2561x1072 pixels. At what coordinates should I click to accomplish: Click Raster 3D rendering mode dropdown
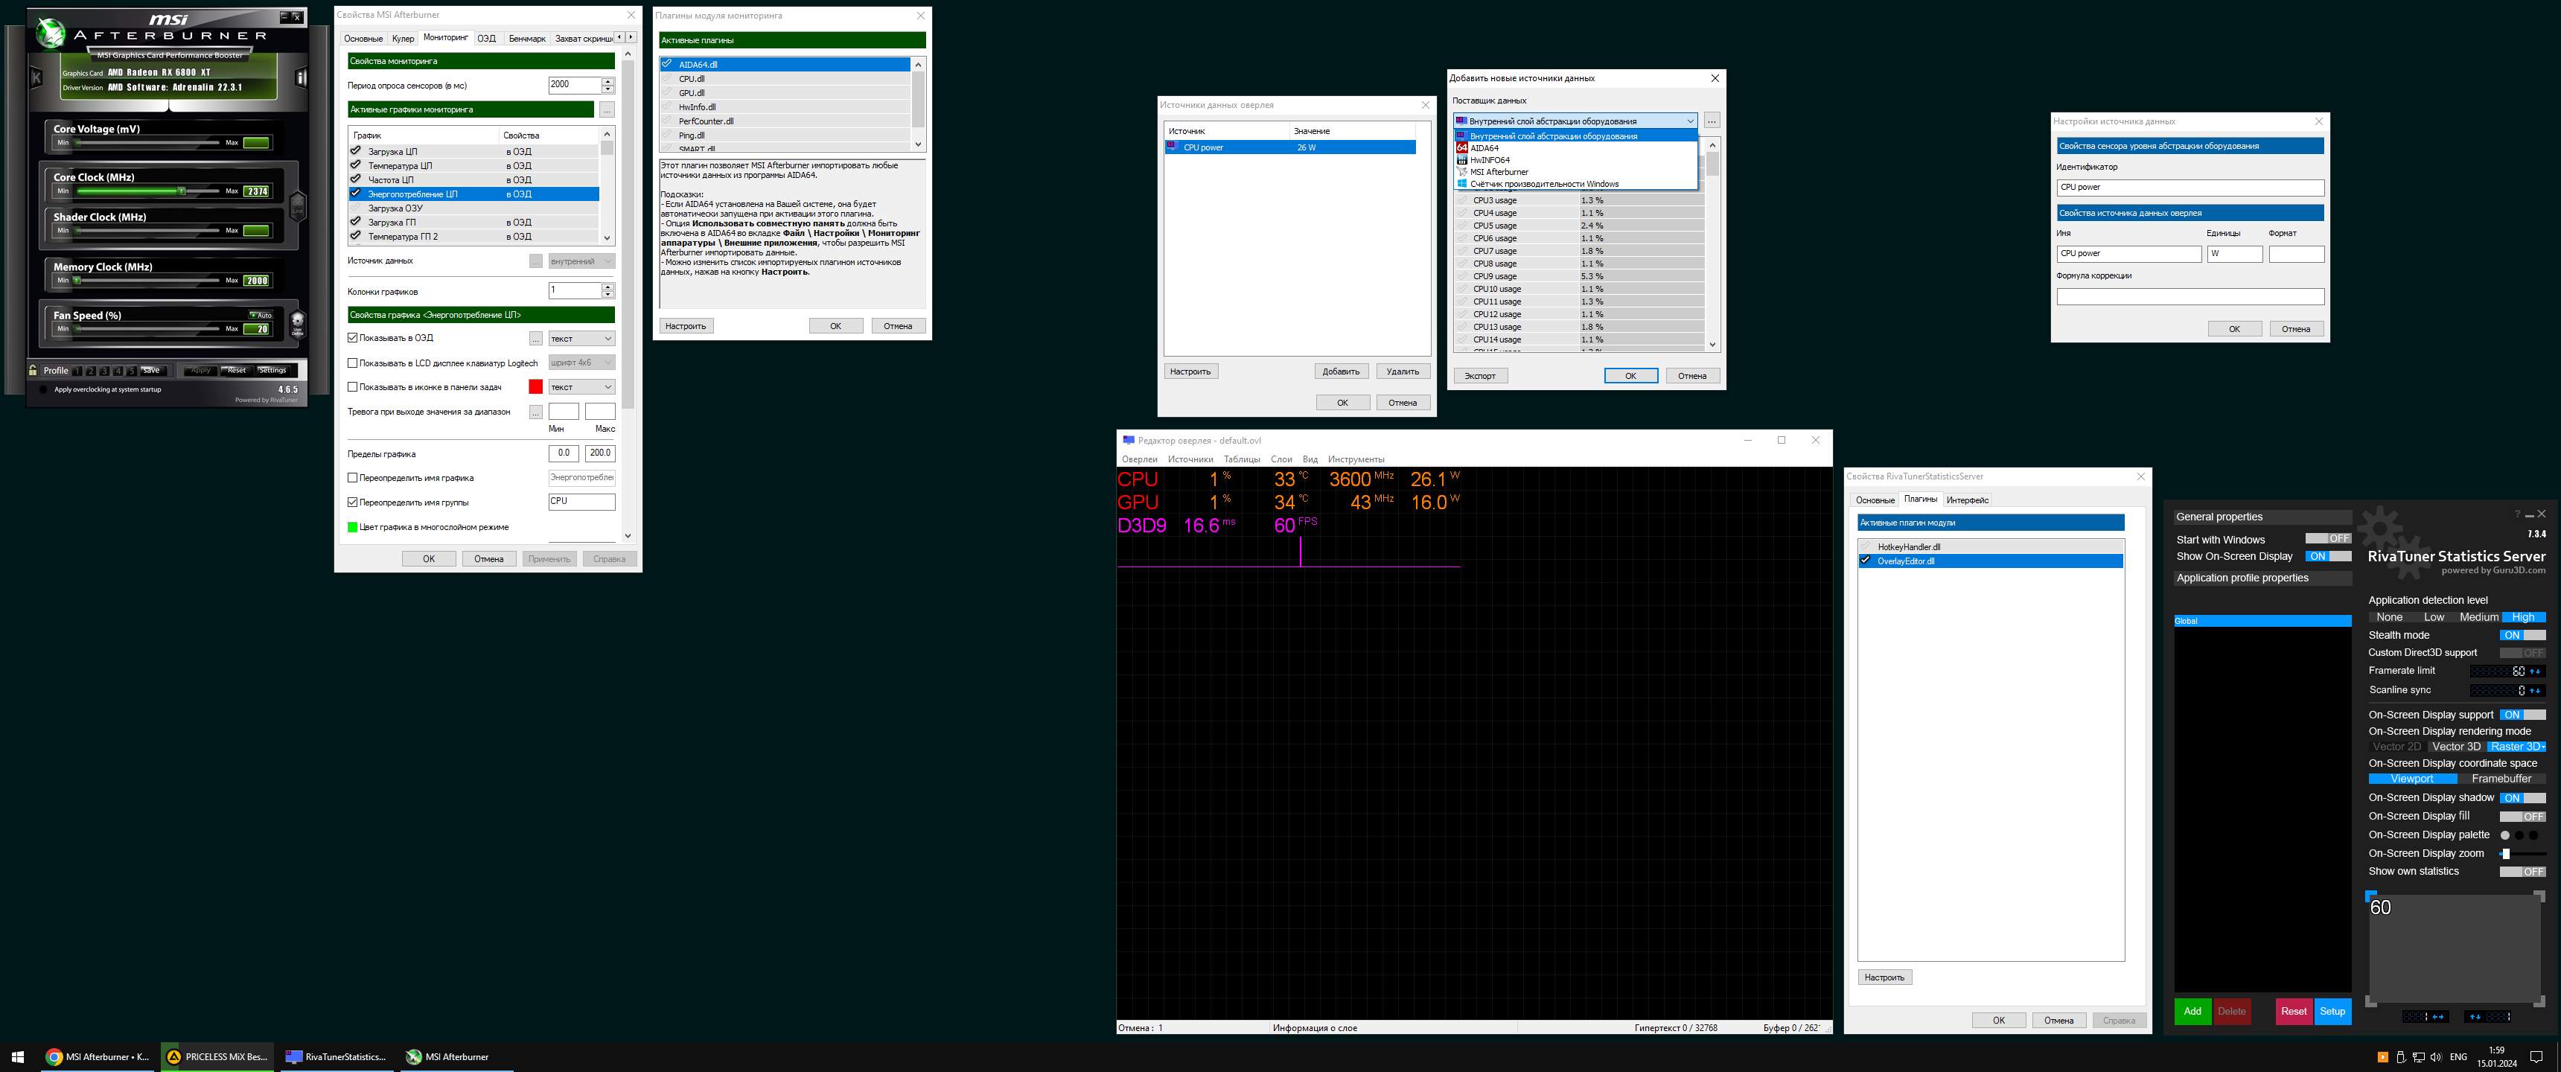coord(2516,747)
